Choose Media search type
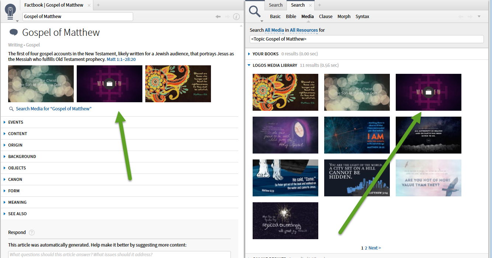Viewport: 492px width, 258px height. click(308, 17)
